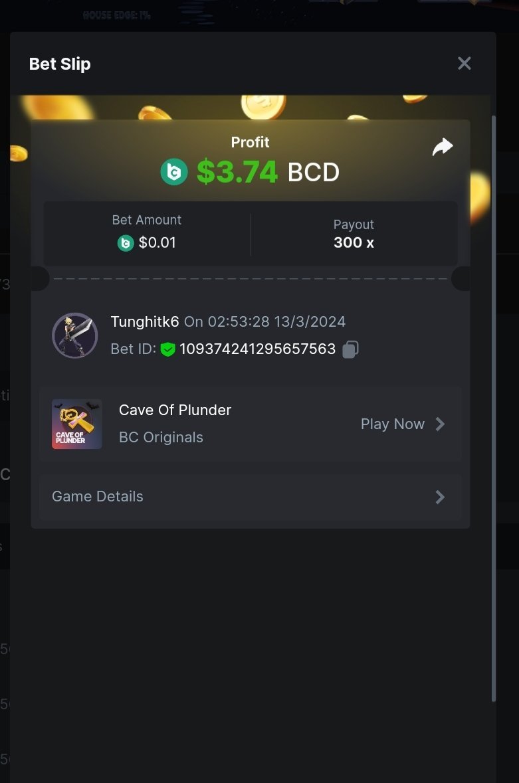Open Tunghitk6's avatar picture
519x783 pixels.
click(x=75, y=335)
